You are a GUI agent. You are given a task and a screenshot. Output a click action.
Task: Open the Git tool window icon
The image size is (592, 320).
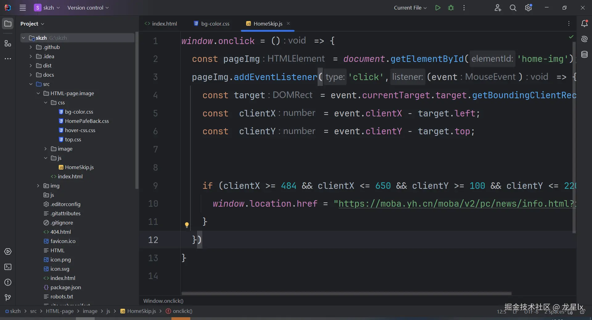tap(8, 298)
